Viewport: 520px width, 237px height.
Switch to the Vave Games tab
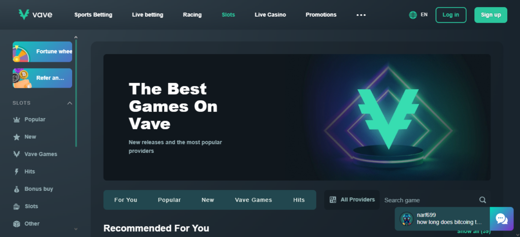[x=253, y=200]
